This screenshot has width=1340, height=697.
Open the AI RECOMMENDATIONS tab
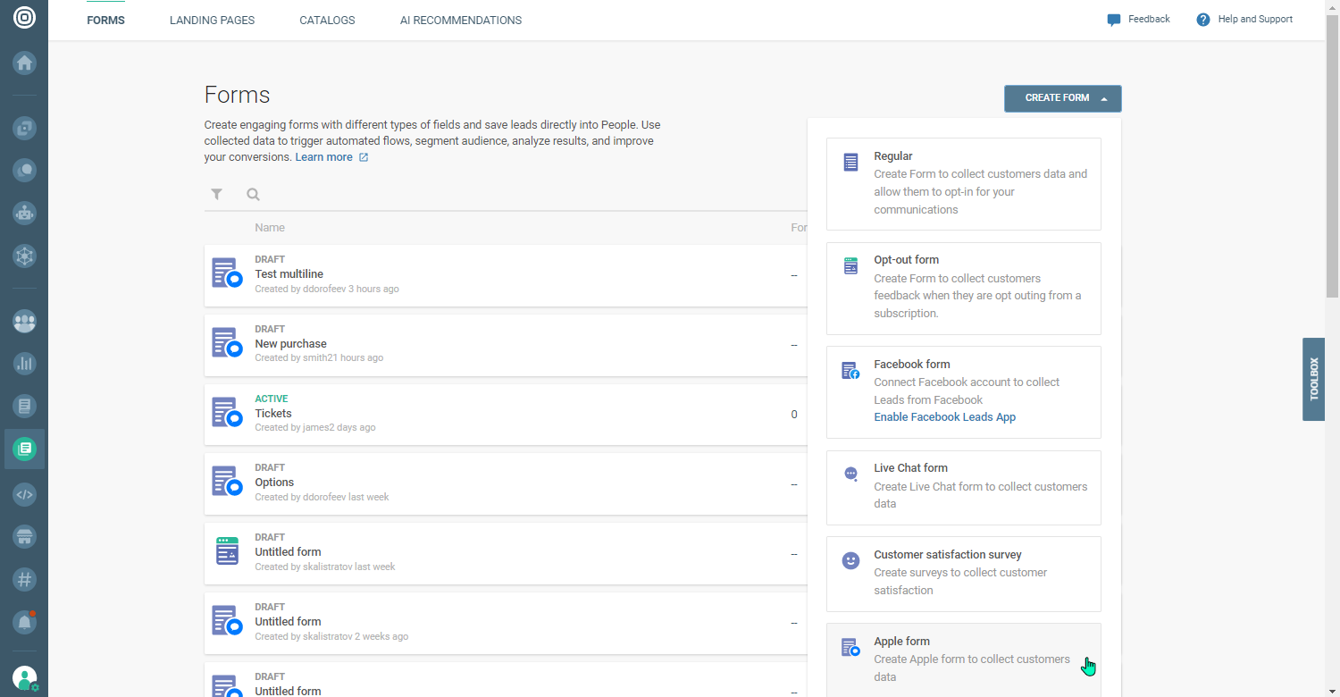pos(461,20)
